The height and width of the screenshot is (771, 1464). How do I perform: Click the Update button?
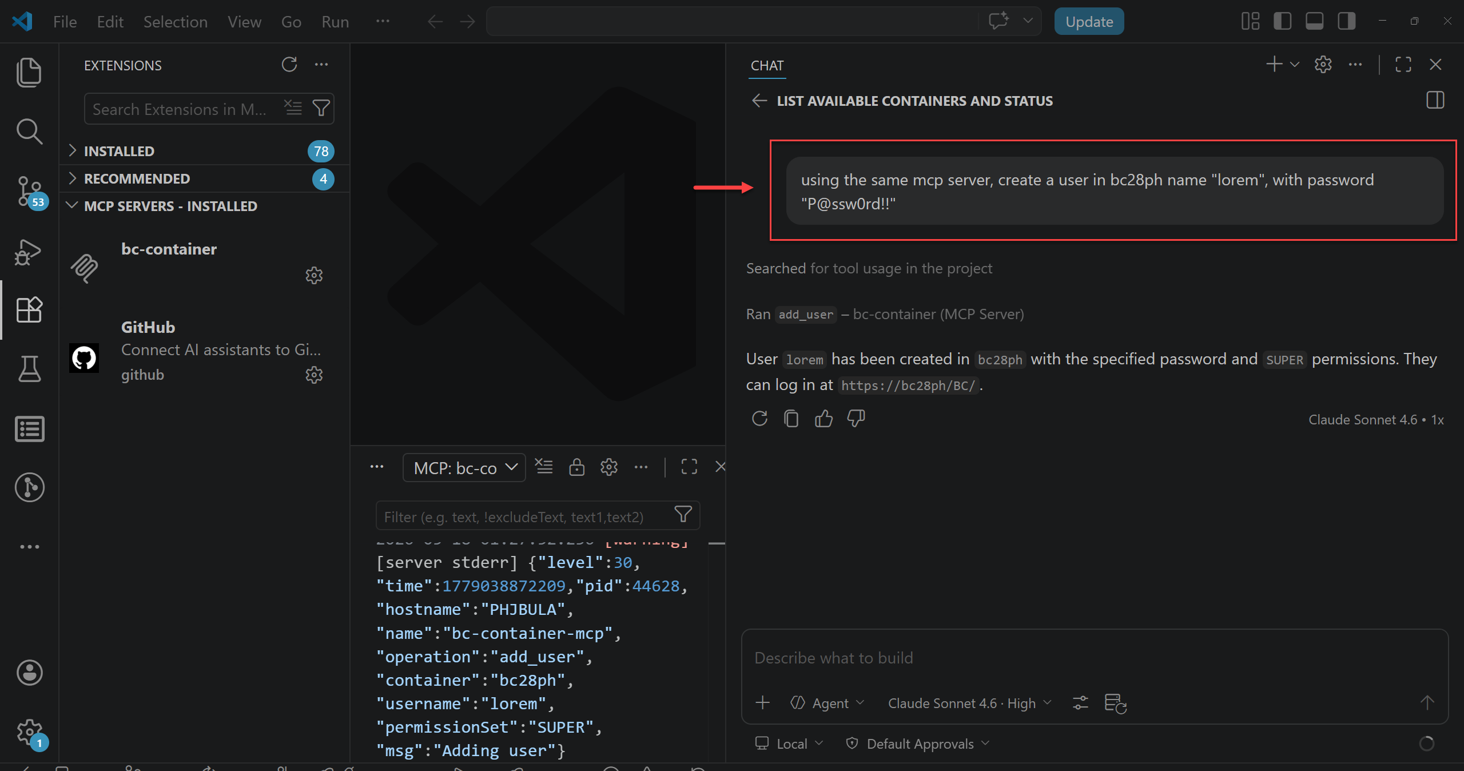pos(1089,22)
